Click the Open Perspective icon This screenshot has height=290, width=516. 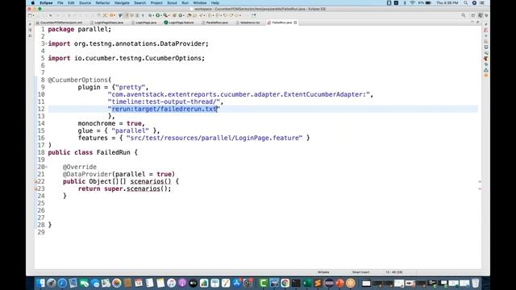coord(473,15)
